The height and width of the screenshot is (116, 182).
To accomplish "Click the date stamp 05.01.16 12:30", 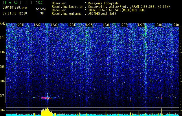I will point(15,13).
